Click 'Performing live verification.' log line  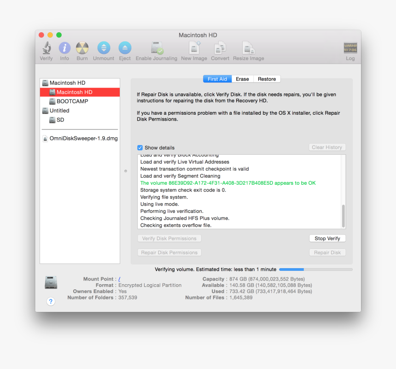coord(172,211)
